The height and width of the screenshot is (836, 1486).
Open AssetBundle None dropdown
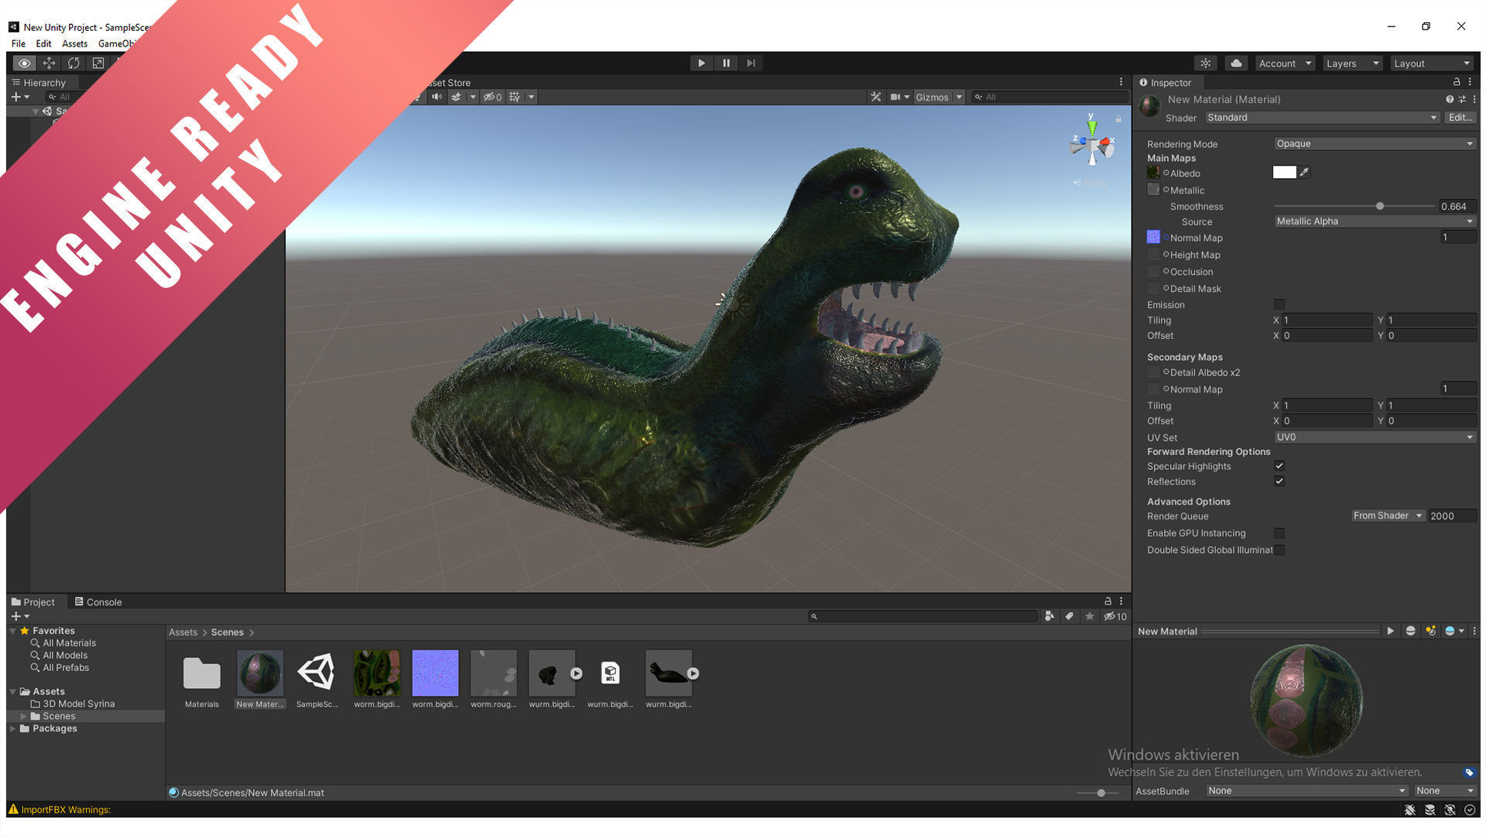click(x=1306, y=791)
